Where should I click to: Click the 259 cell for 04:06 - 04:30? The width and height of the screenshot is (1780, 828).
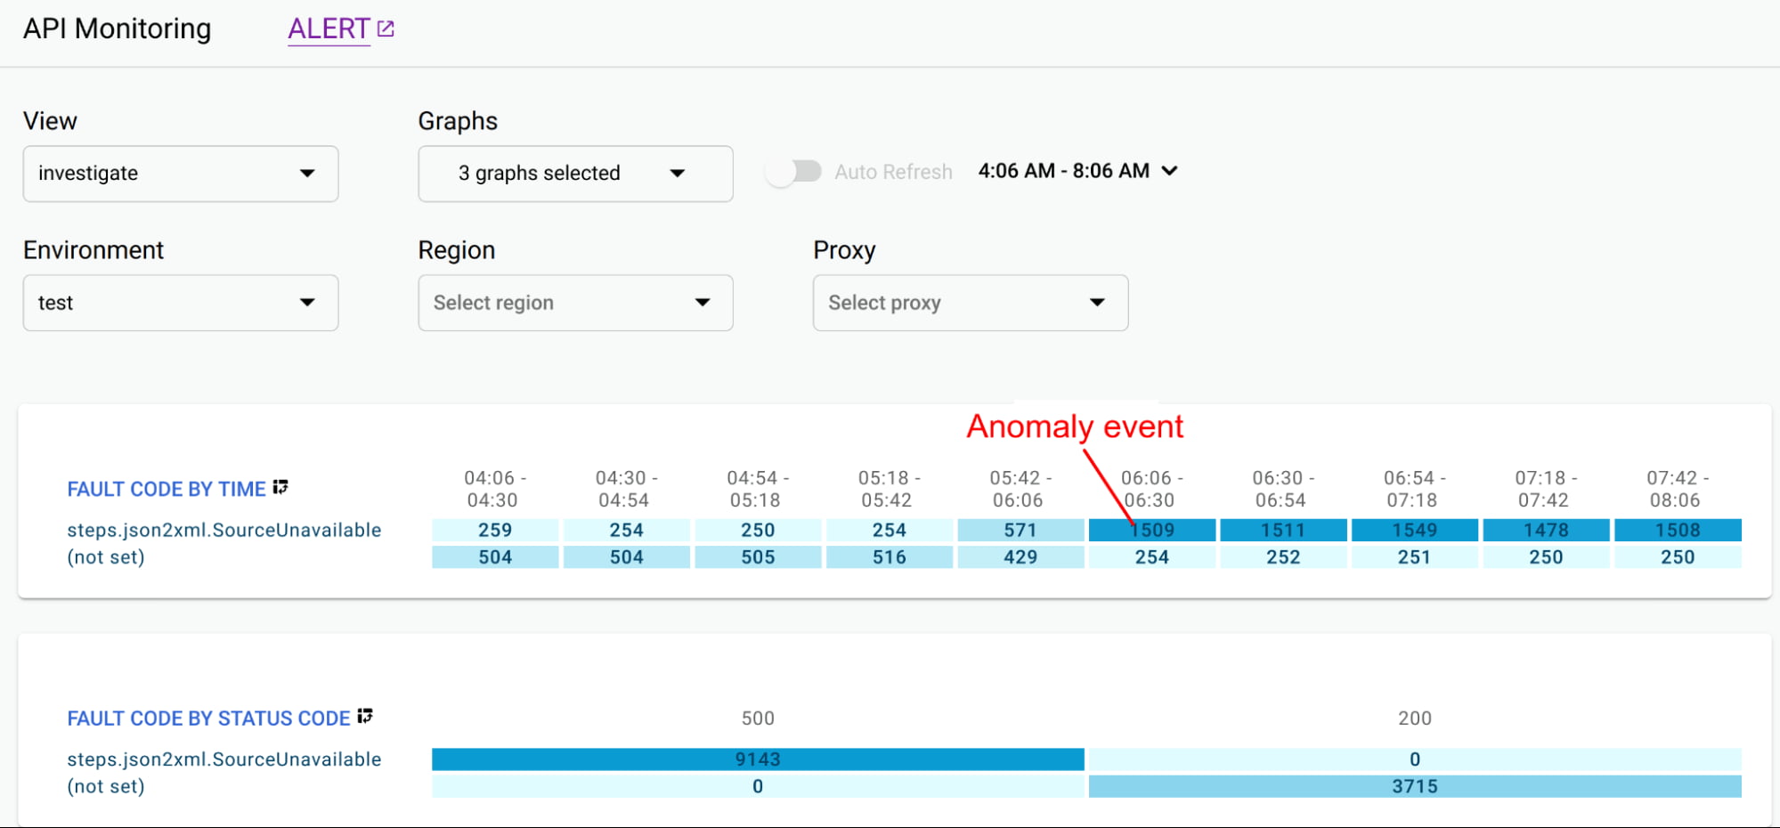pos(495,530)
